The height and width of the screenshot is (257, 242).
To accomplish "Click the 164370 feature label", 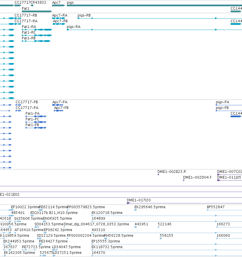I will point(98,252).
